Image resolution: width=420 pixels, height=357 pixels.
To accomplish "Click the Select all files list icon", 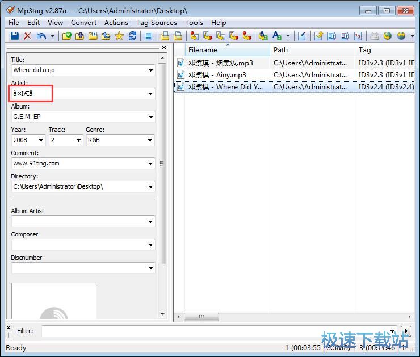I will [x=148, y=36].
